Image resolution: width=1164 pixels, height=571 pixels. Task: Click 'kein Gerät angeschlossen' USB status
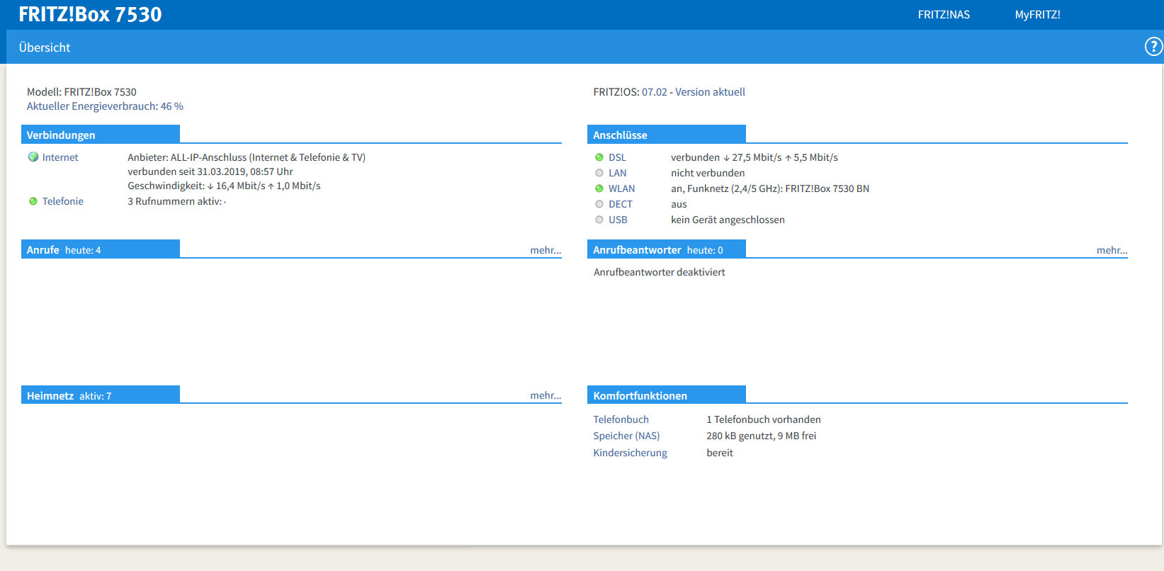pyautogui.click(x=728, y=220)
